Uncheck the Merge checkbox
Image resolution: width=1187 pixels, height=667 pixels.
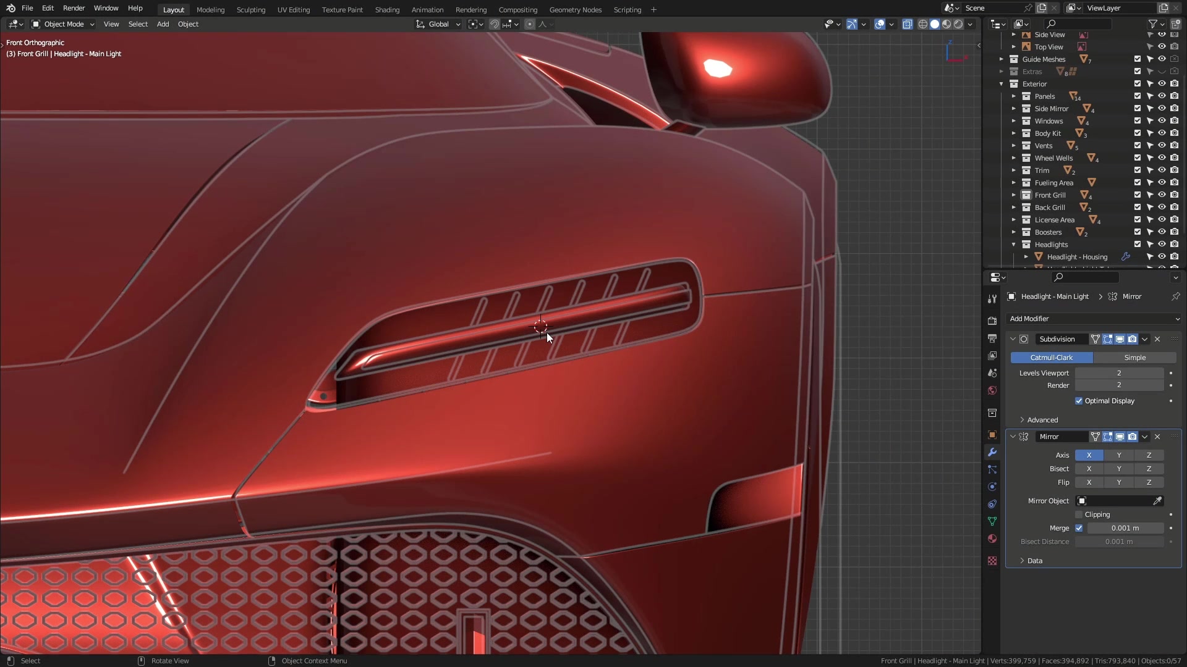point(1079,528)
